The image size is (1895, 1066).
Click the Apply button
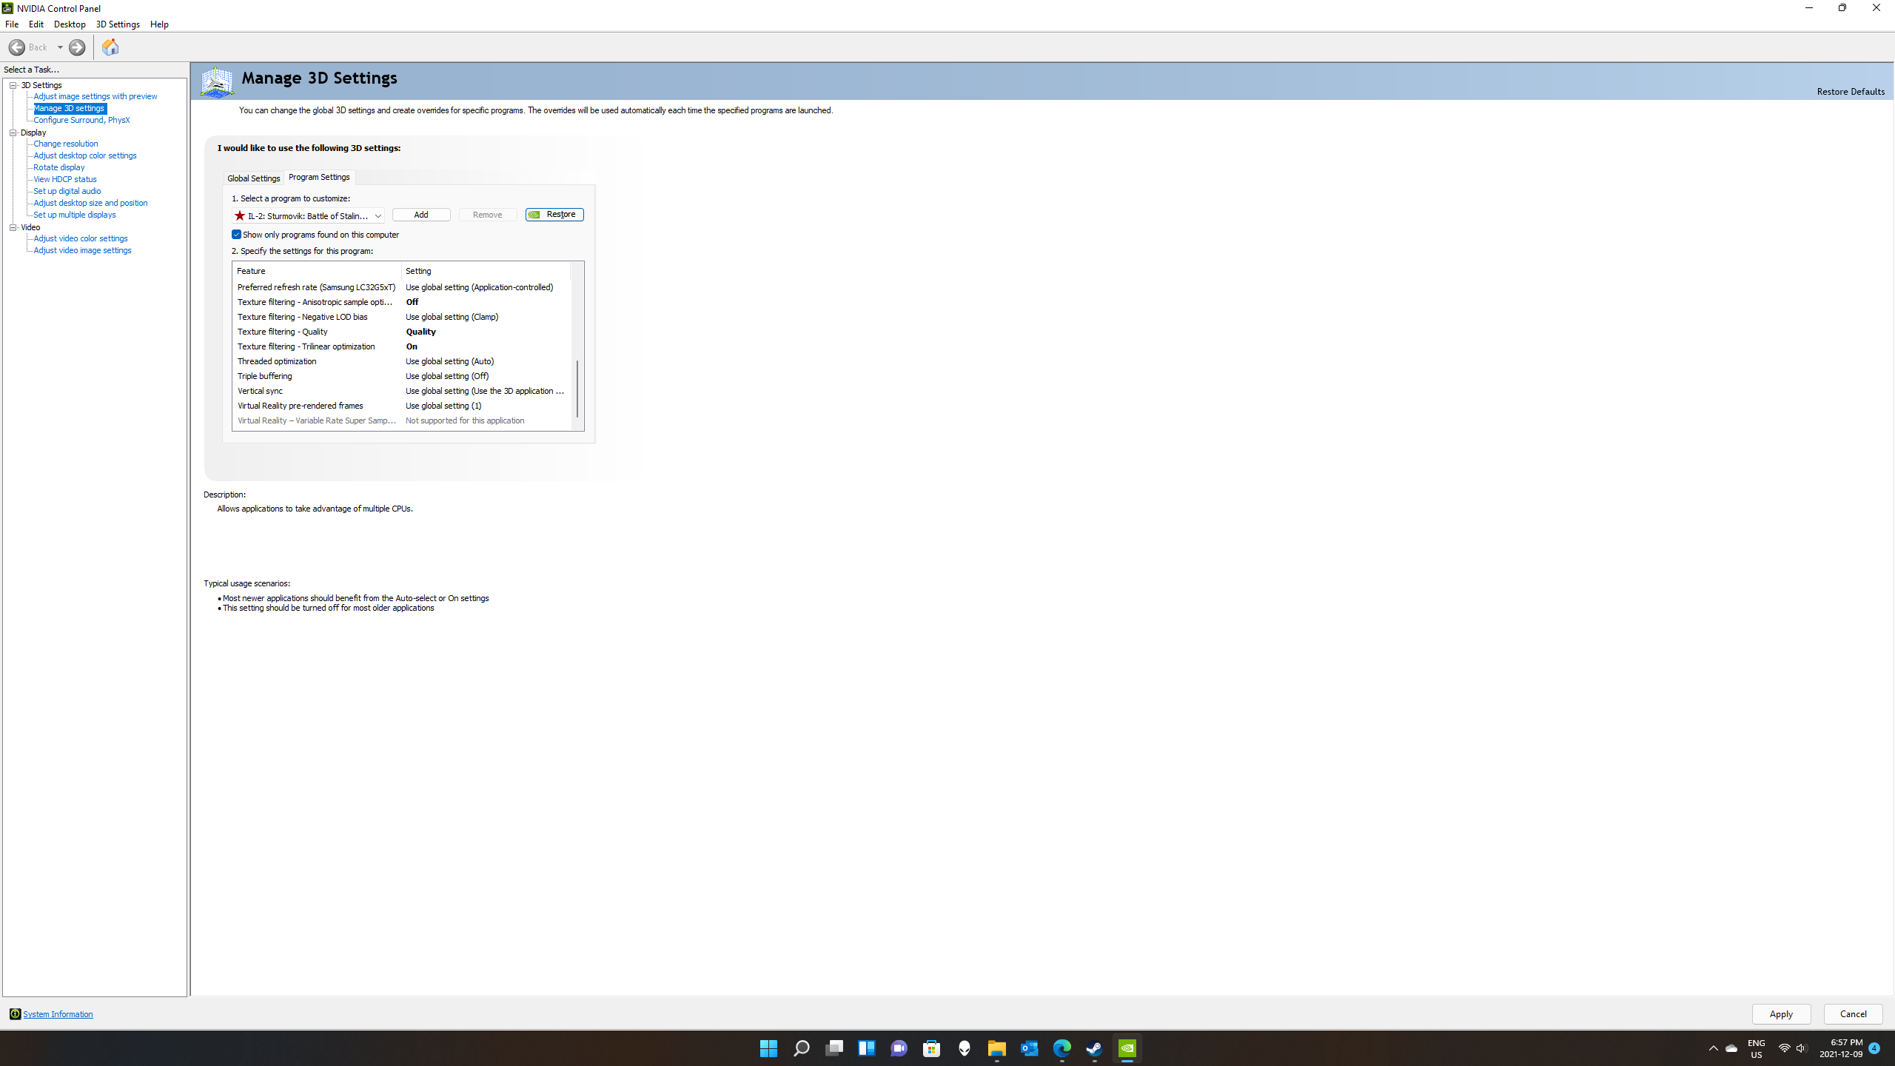[x=1781, y=1014]
